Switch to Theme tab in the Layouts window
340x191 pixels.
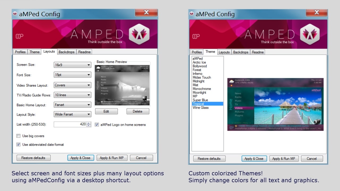(35, 52)
